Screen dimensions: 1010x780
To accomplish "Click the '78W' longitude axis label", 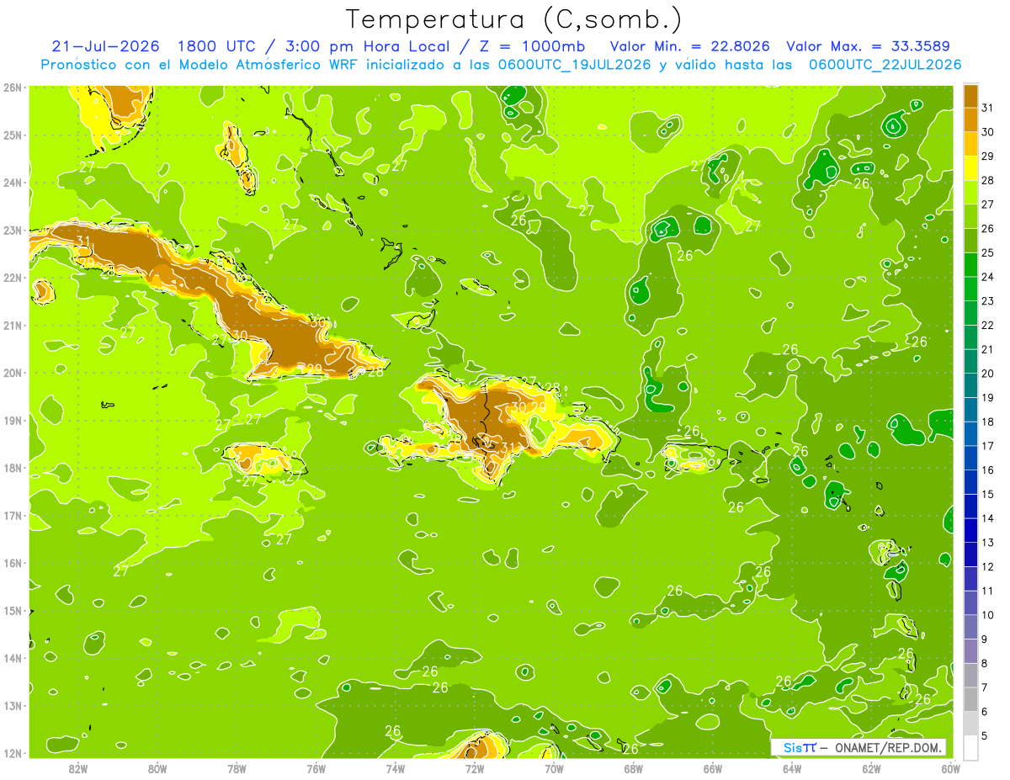I will pyautogui.click(x=237, y=768).
